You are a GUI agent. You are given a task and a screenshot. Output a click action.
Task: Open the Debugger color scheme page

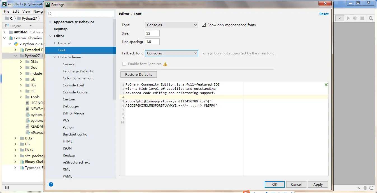(x=71, y=106)
